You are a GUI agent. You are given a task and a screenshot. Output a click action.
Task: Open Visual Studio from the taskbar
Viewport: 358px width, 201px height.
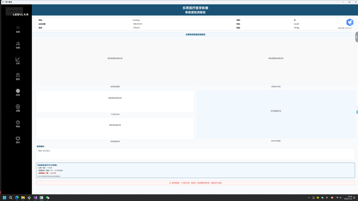pyautogui.click(x=35, y=197)
